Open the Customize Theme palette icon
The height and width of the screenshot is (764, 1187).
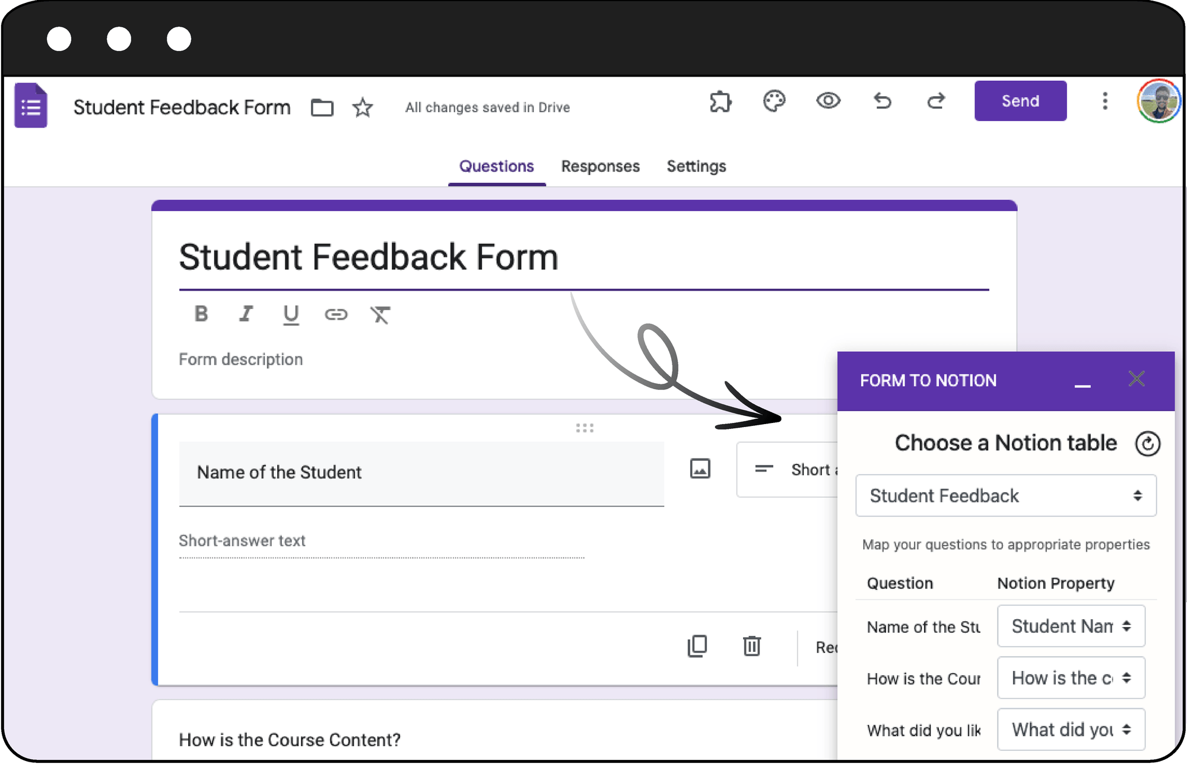tap(775, 101)
